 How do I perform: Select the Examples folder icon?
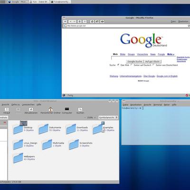[97, 129]
